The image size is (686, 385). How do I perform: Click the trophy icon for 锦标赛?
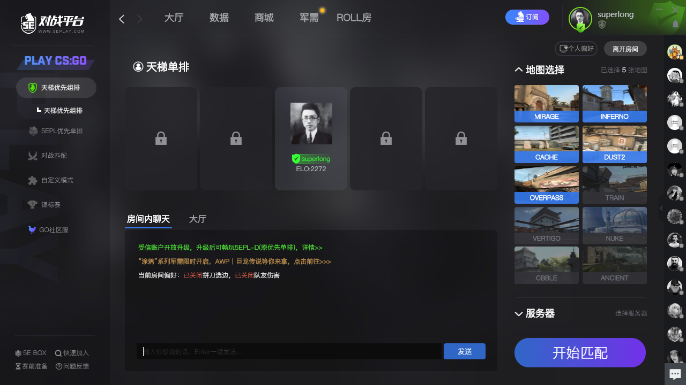coord(33,205)
